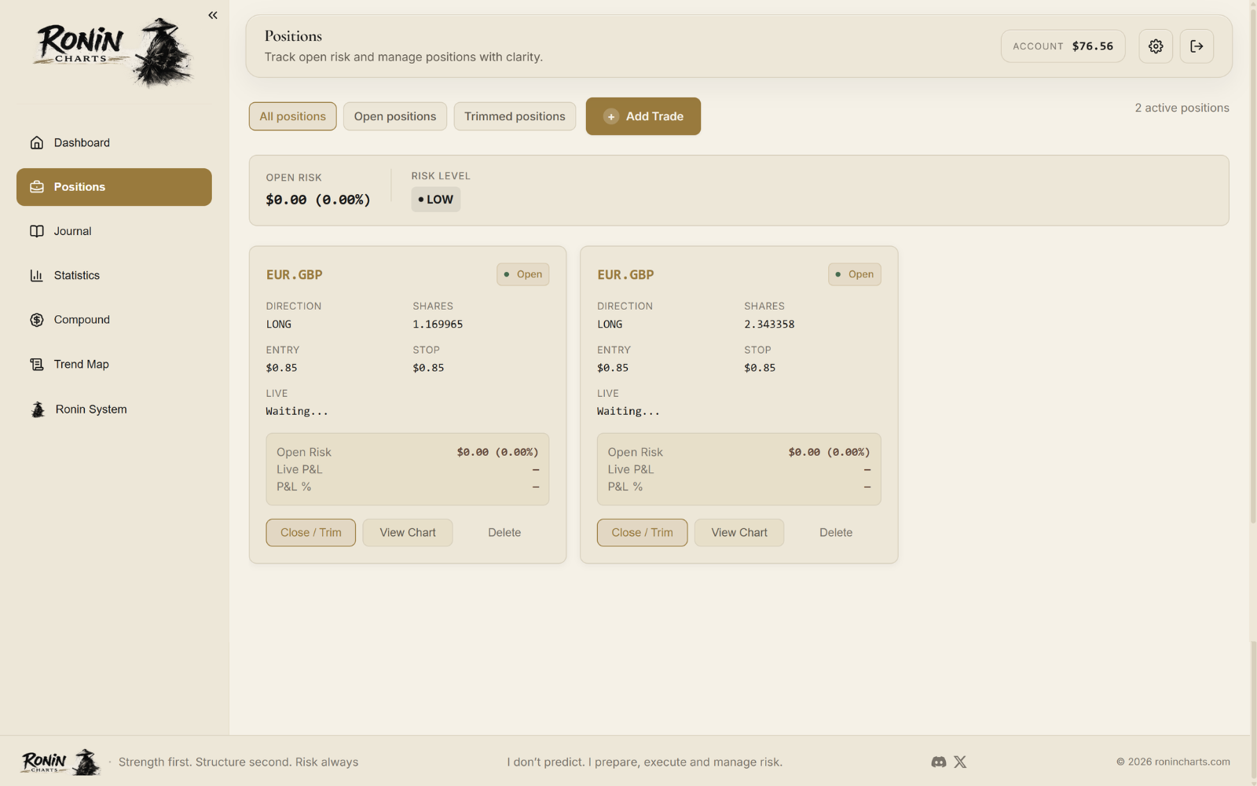Open the X social icon in the footer
Viewport: 1257px width, 786px height.
[x=960, y=762]
